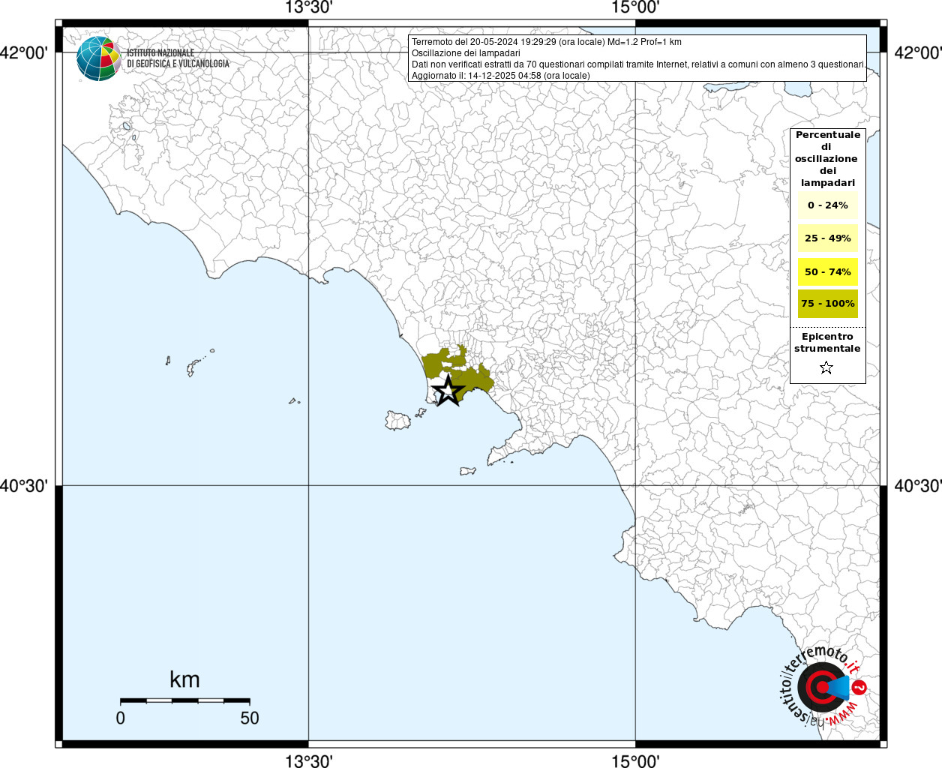The height and width of the screenshot is (768, 942).
Task: Click the scale bar '0' label
Action: click(x=121, y=718)
